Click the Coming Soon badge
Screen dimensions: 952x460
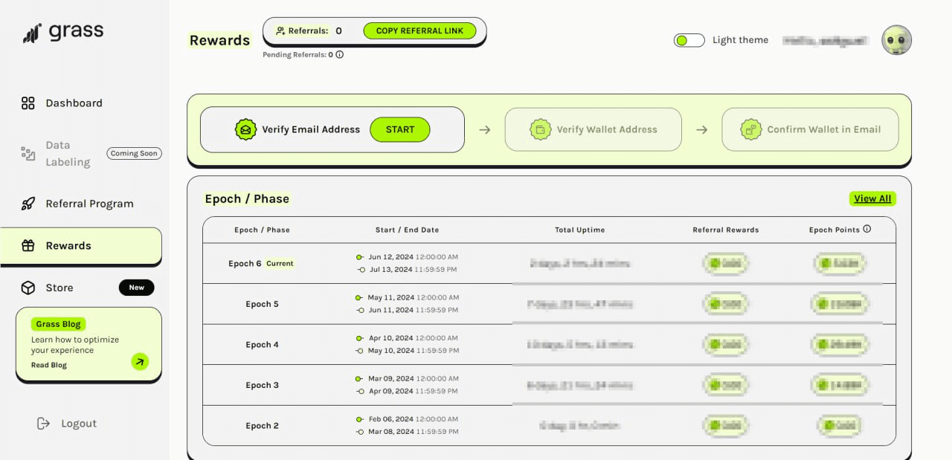click(134, 154)
